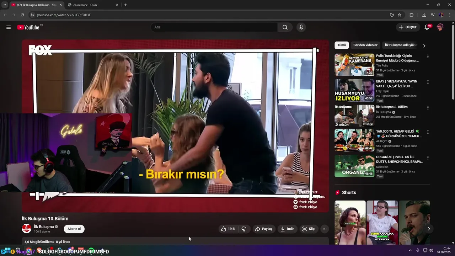
Task: Open HUSAMYUYU İZLİYOR video thumbnail
Action: pyautogui.click(x=354, y=90)
